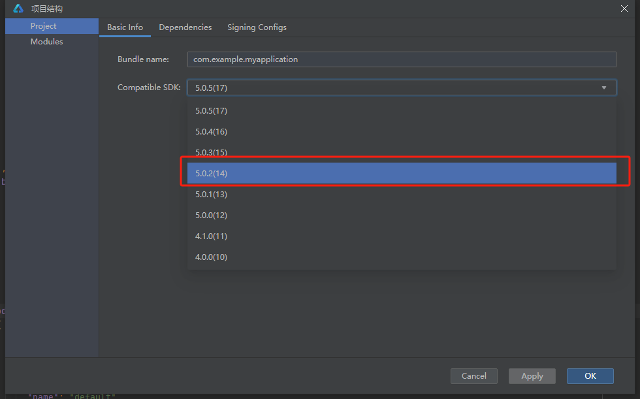Click the close dialog X icon

pyautogui.click(x=625, y=8)
